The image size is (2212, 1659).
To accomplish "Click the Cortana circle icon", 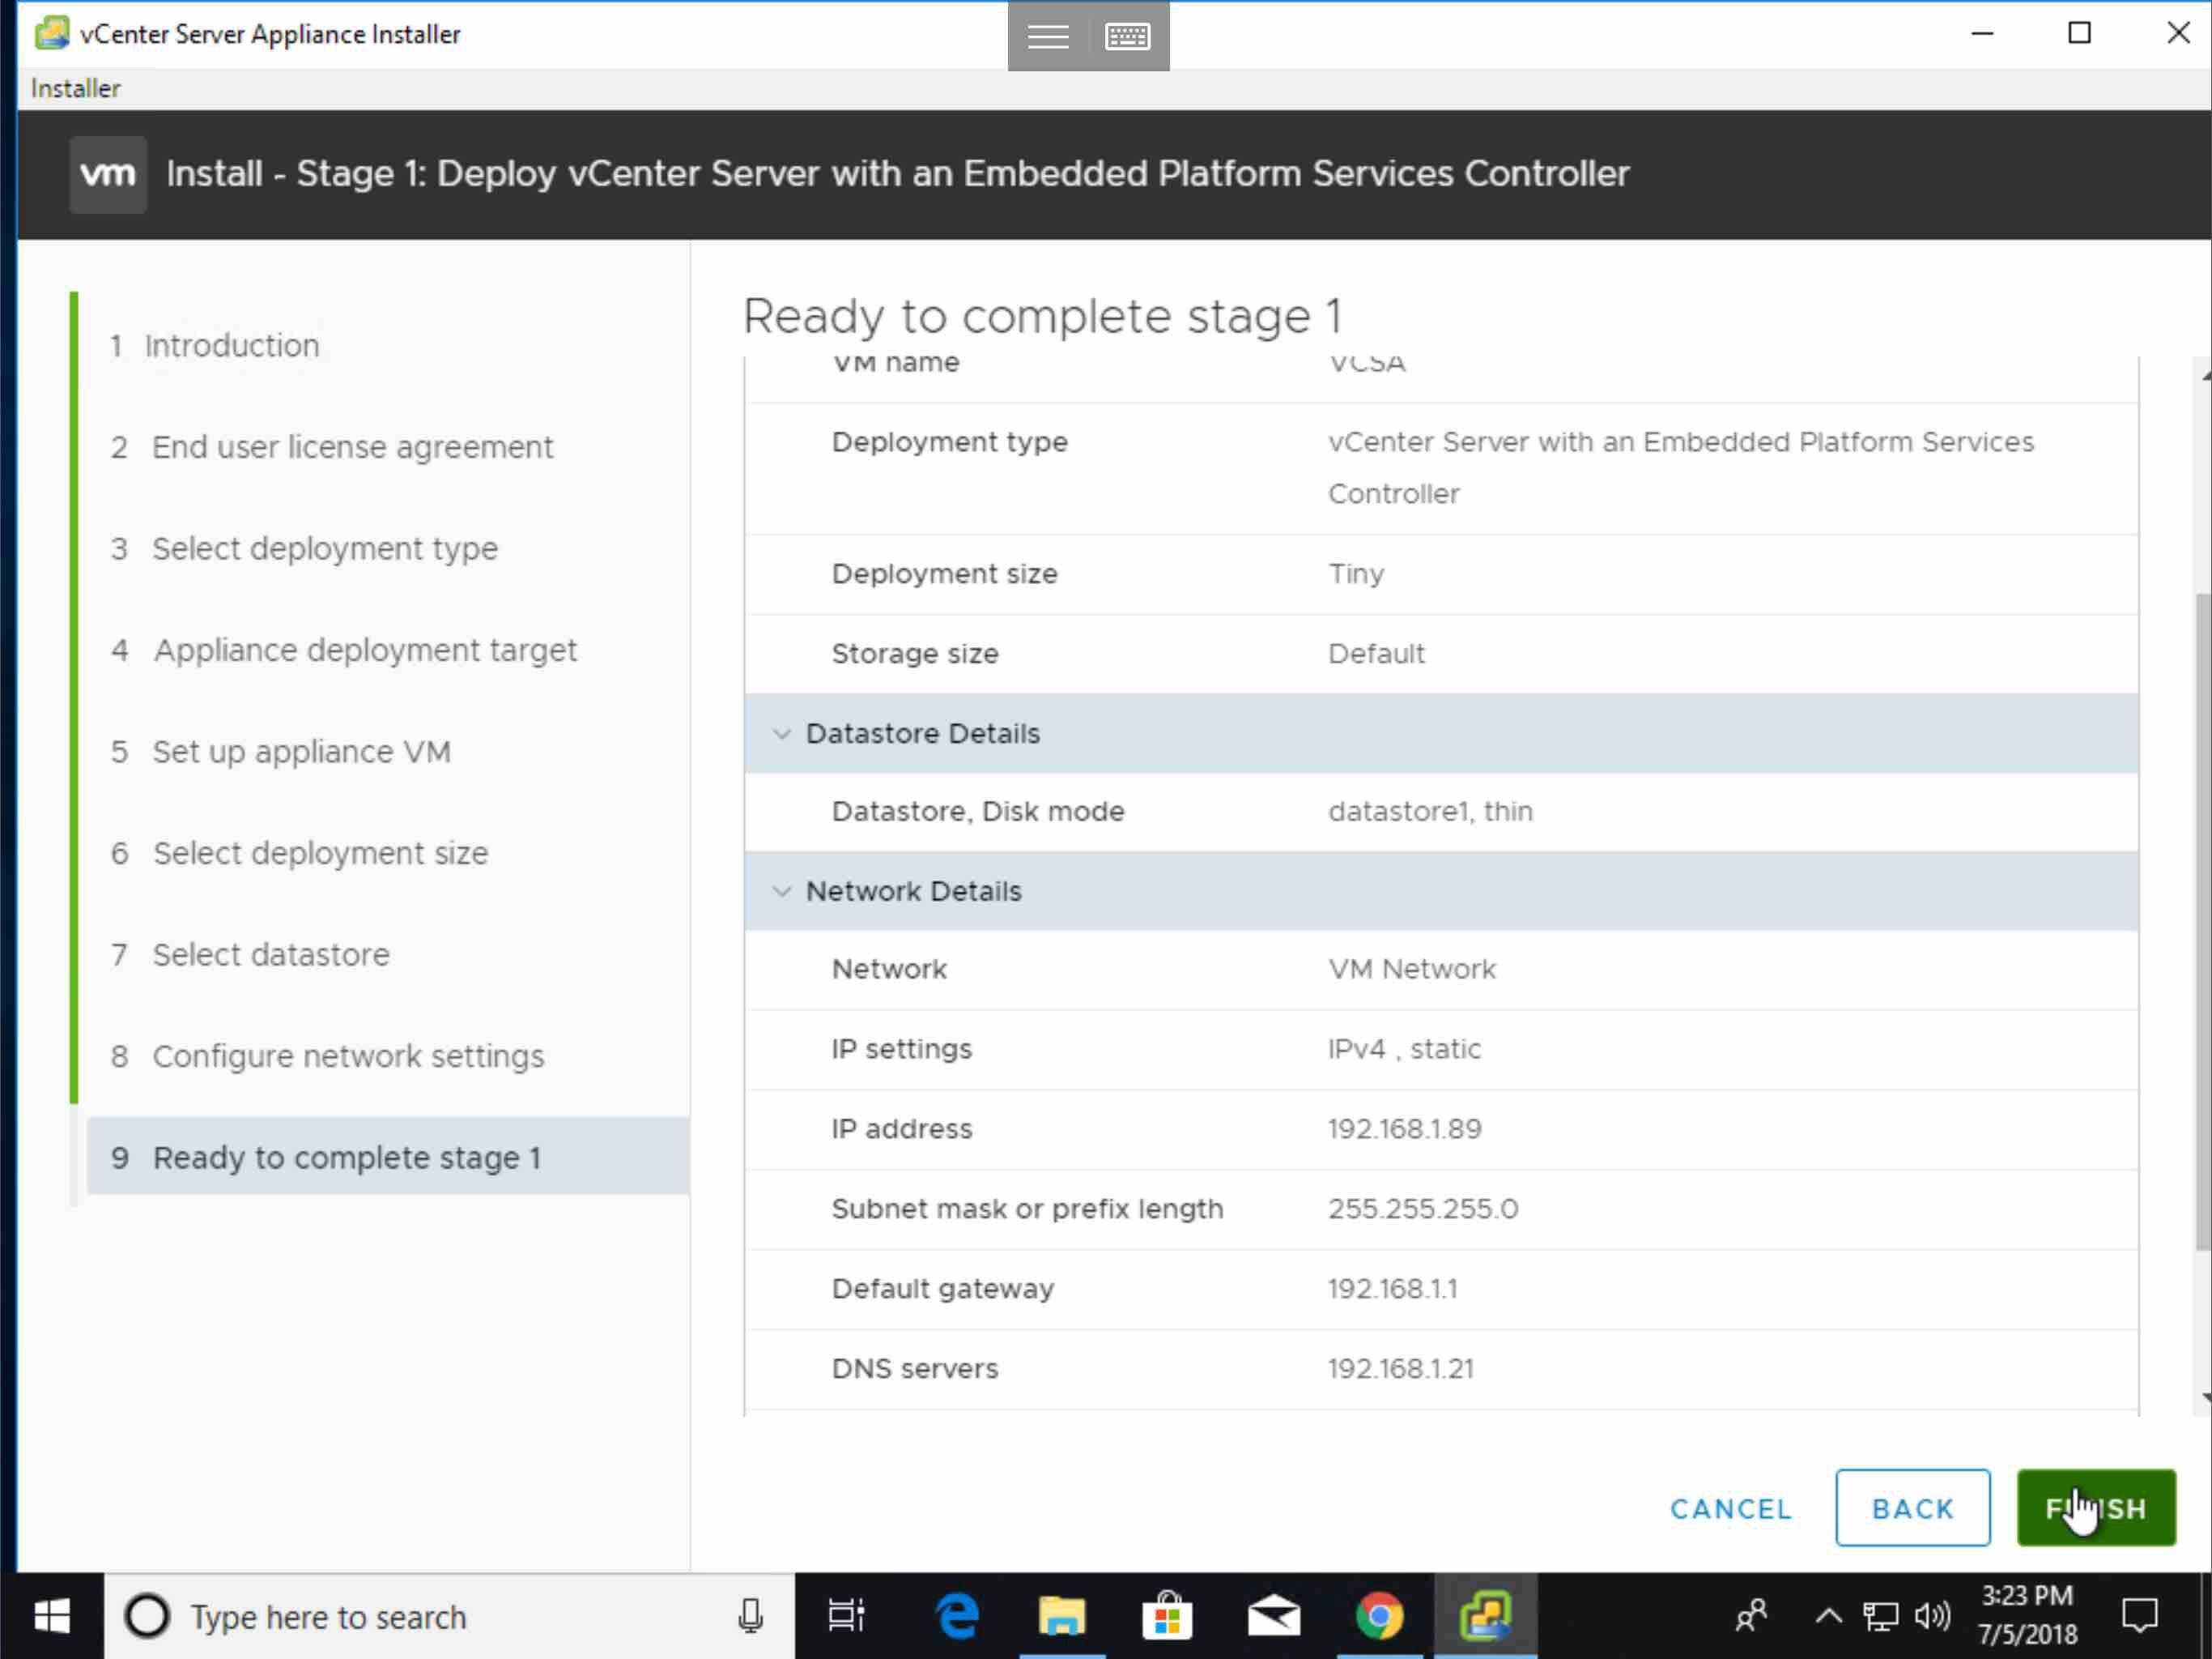I will [147, 1616].
